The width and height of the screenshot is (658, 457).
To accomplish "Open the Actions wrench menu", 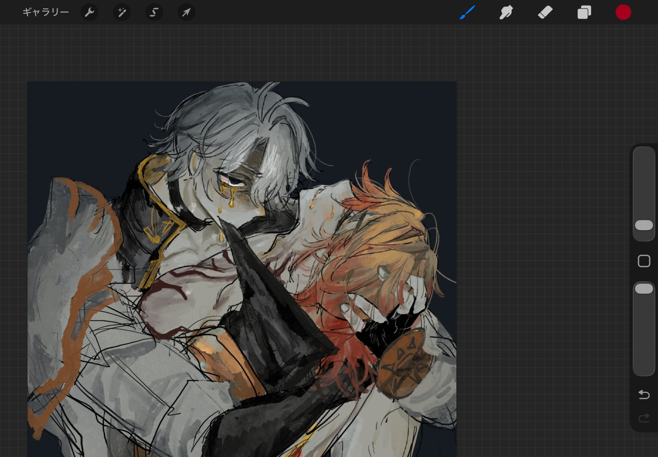I will click(89, 13).
